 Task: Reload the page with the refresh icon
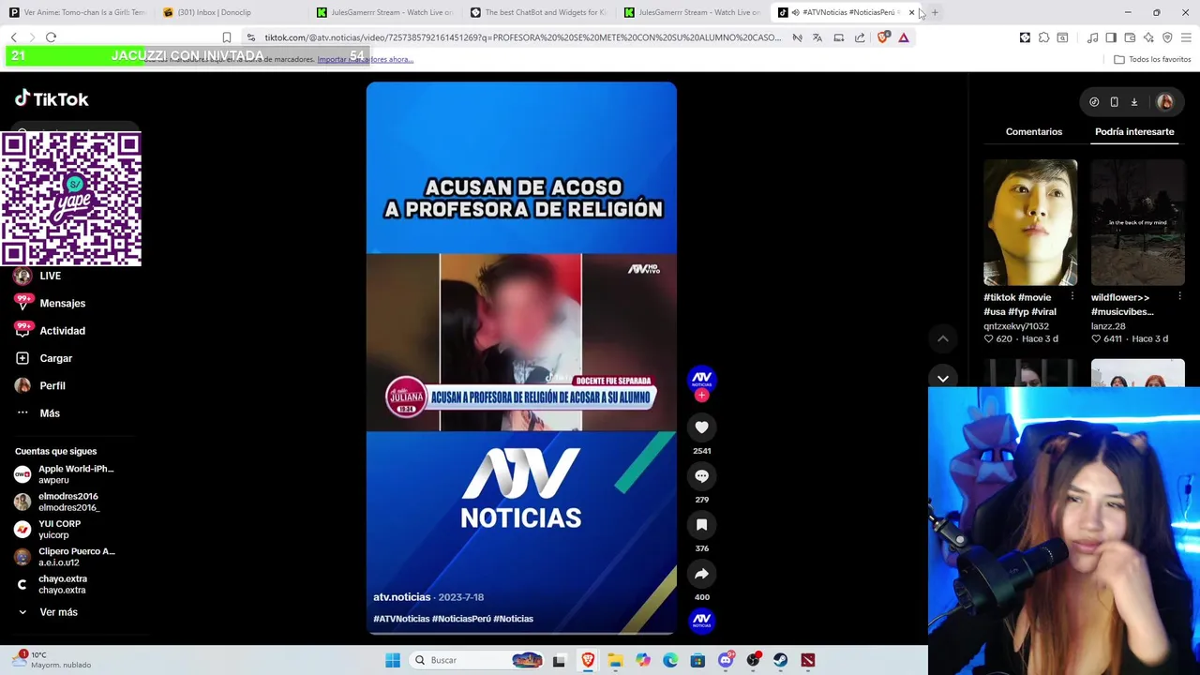(51, 37)
